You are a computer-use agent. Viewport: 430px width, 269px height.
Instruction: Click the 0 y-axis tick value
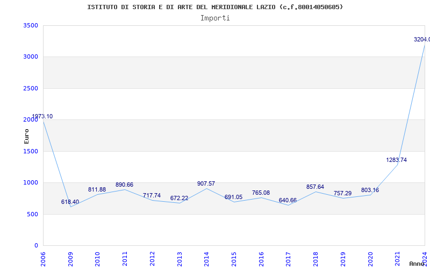pyautogui.click(x=37, y=245)
